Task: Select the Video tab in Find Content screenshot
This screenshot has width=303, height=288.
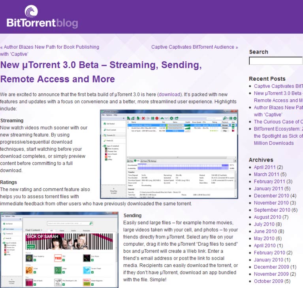Action: (62, 231)
